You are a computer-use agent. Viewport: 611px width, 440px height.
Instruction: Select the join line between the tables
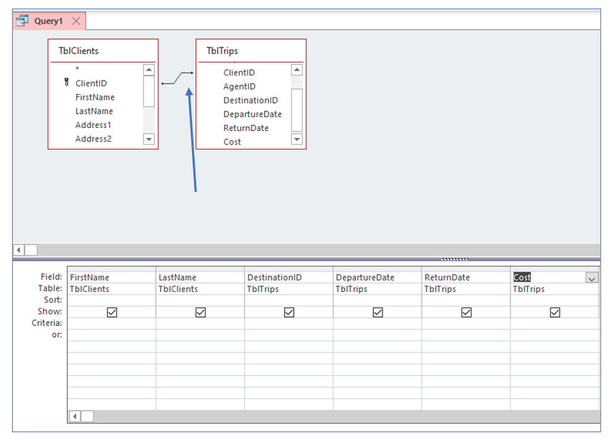click(x=177, y=78)
